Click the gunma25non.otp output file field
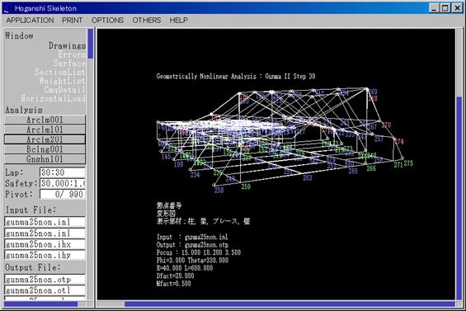Image resolution: width=466 pixels, height=311 pixels. 45,280
